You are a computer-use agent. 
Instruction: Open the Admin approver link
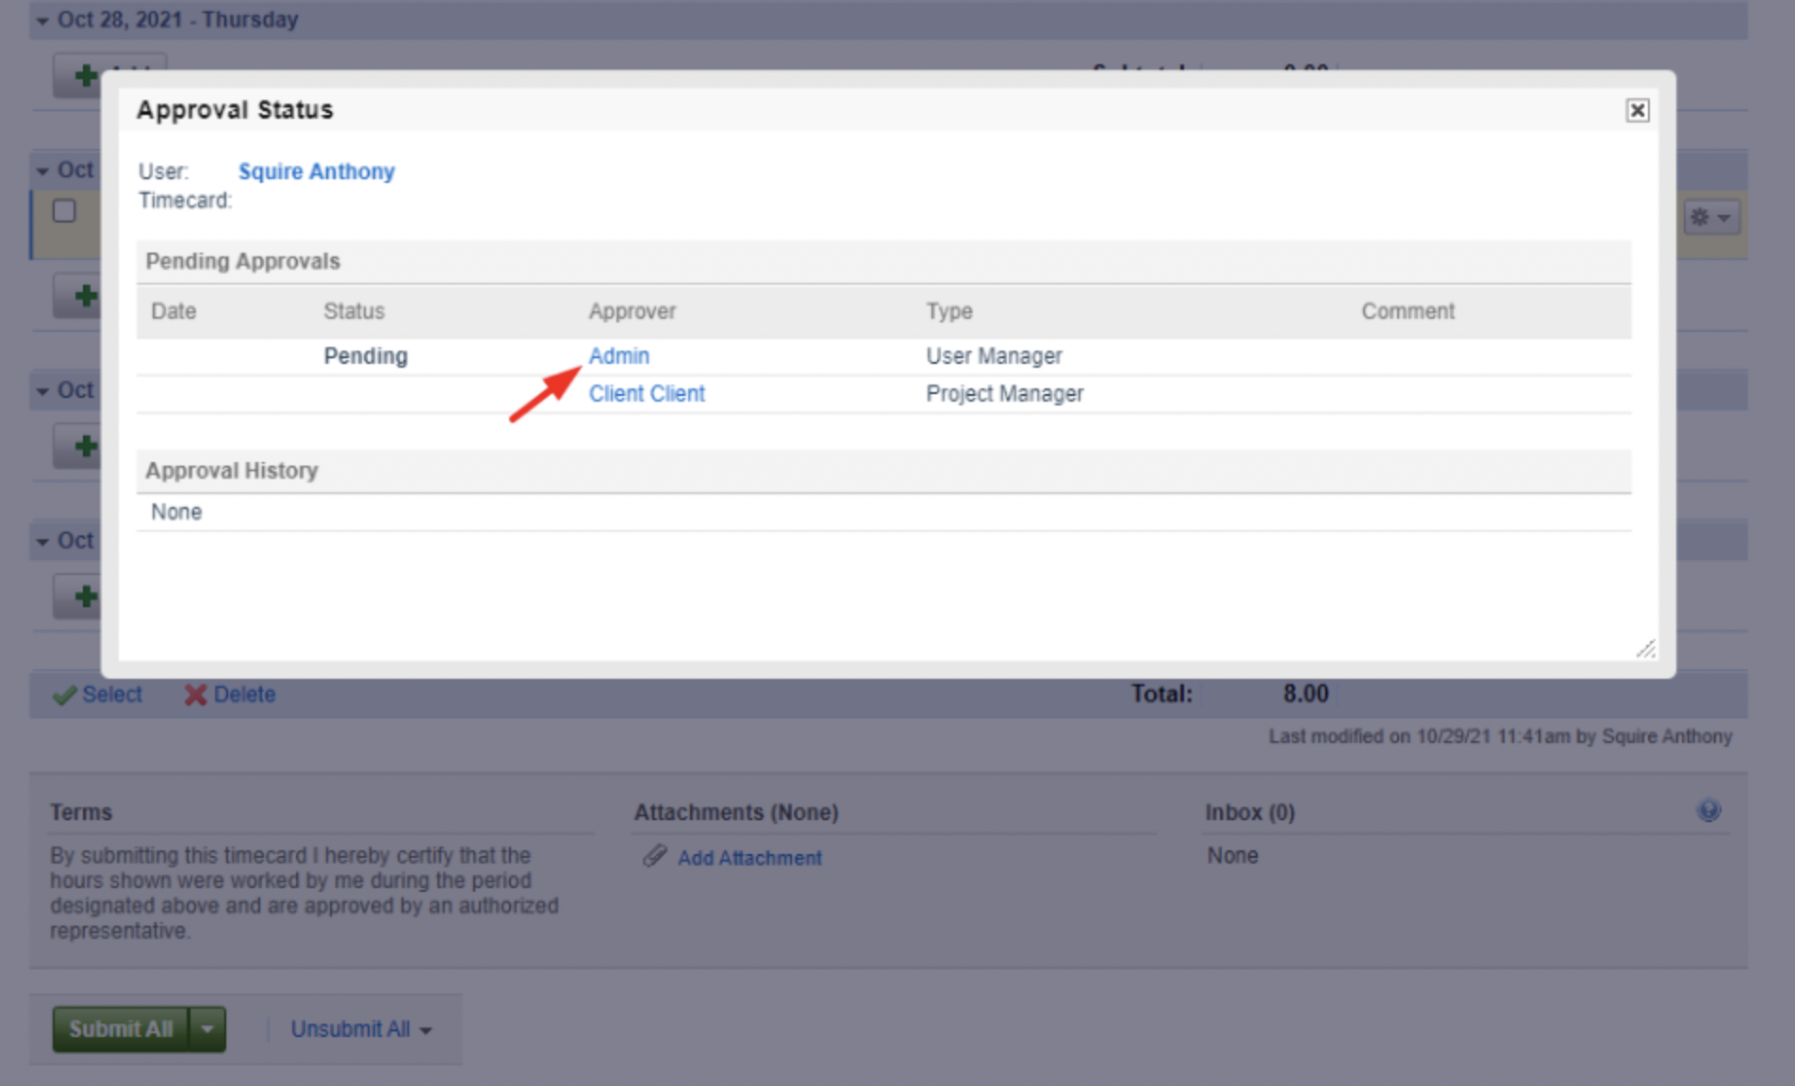[x=618, y=356]
